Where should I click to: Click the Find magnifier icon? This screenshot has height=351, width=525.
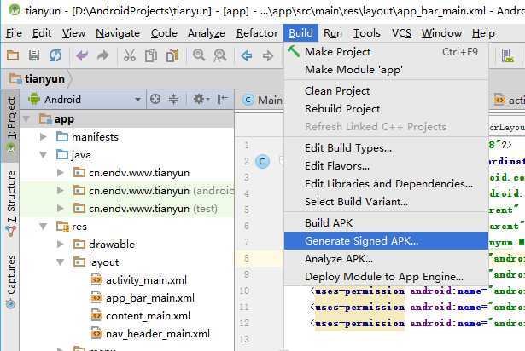pos(199,55)
